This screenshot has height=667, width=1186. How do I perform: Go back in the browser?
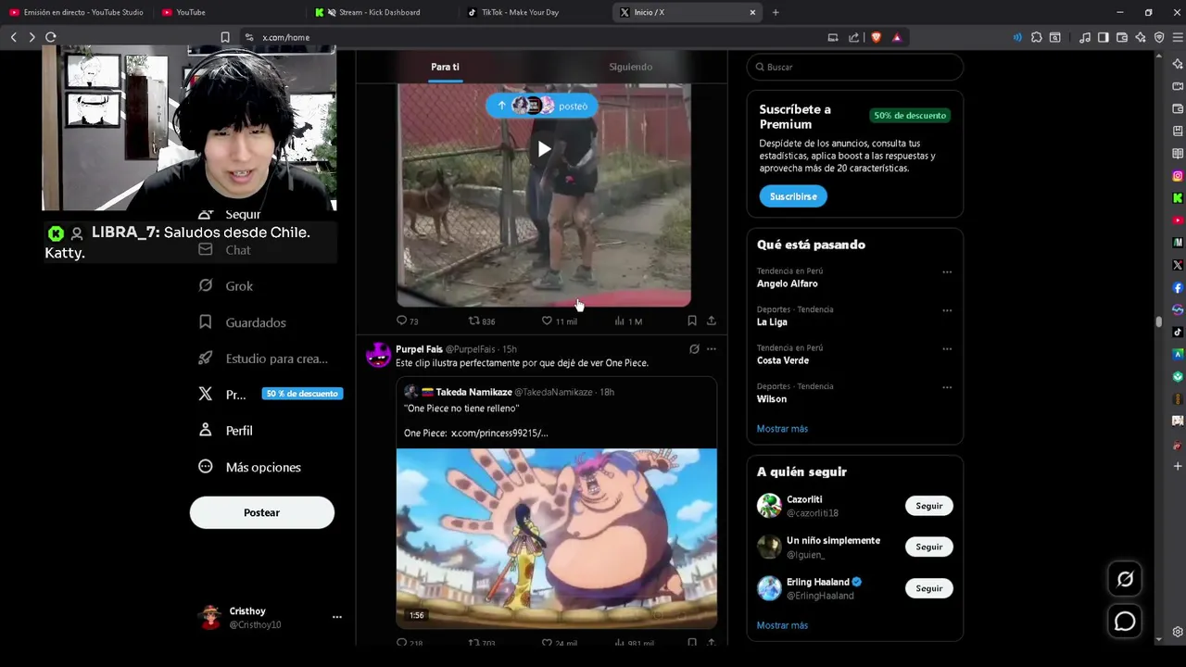point(14,37)
